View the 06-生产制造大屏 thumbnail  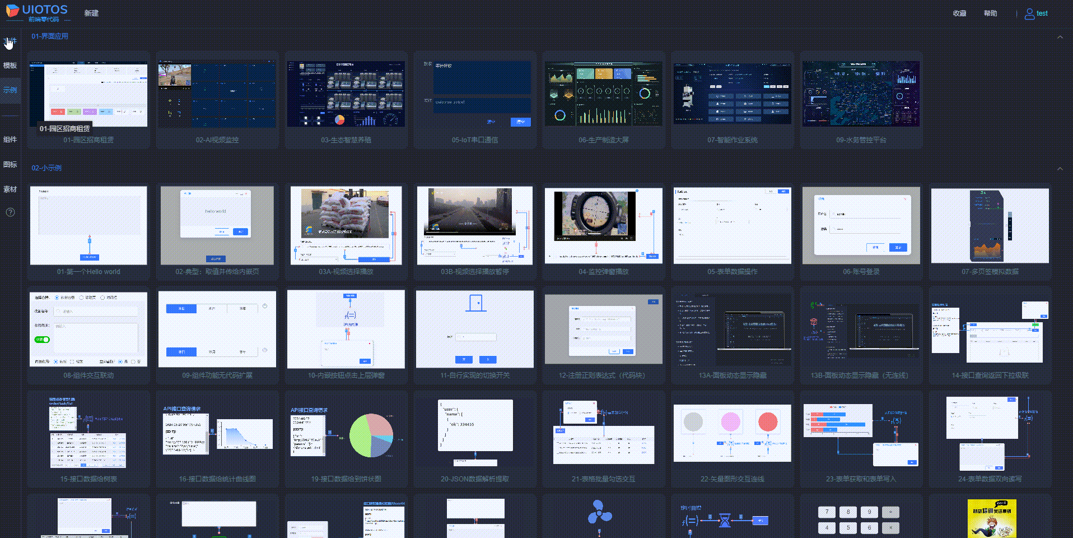pos(604,94)
